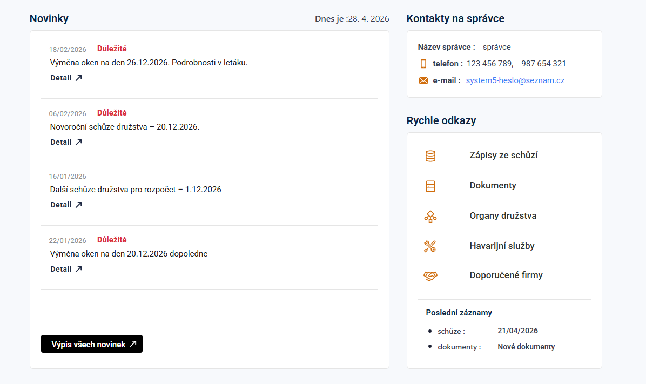Click the handshake icon beside Doporučené firmy
646x384 pixels.
(x=430, y=276)
